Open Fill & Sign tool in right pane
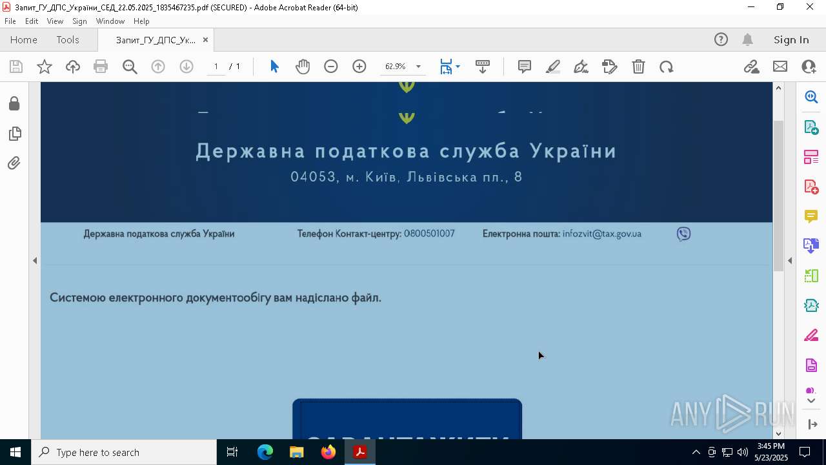Viewport: 826px width, 465px height. [811, 335]
